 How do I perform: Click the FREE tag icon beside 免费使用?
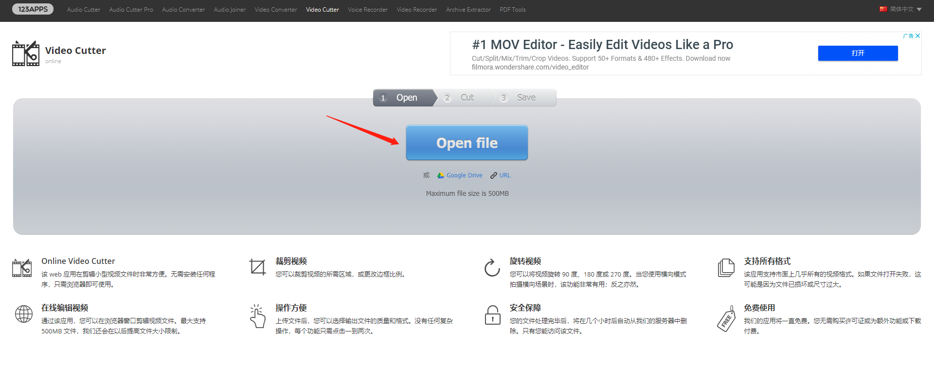[x=726, y=318]
